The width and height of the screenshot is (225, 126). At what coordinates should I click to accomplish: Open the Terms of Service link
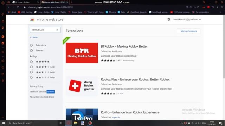point(38,92)
